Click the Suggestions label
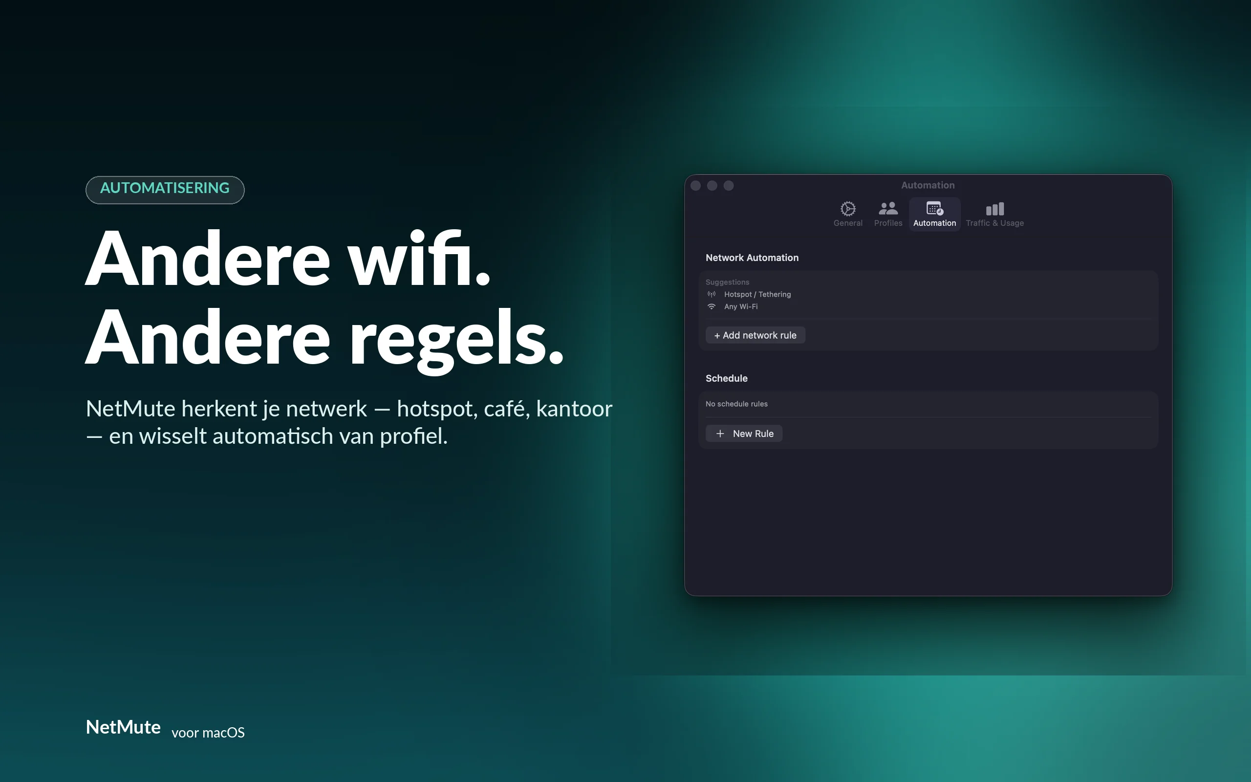Screen dimensions: 1251x782 click(727, 282)
